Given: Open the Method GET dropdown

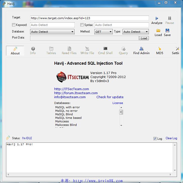Looking at the screenshot, I should click(x=103, y=32).
